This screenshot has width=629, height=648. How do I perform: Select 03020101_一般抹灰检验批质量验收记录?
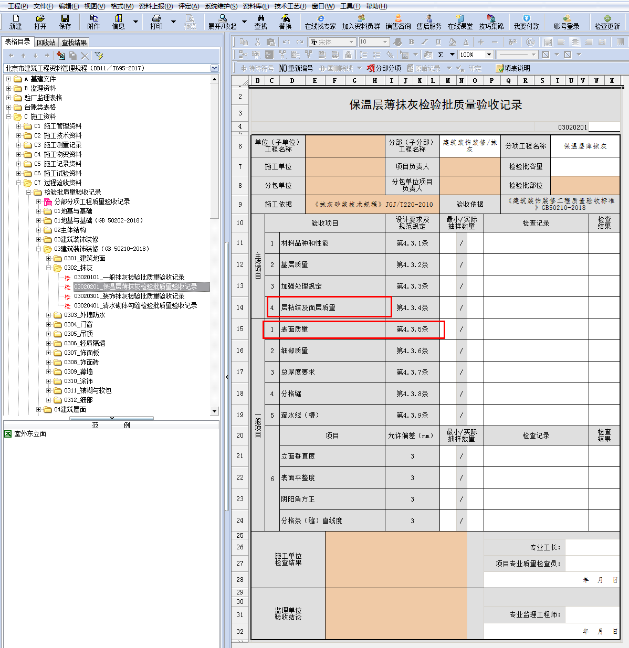pos(129,277)
